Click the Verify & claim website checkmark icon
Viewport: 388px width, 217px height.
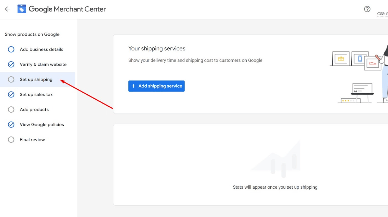click(x=11, y=64)
